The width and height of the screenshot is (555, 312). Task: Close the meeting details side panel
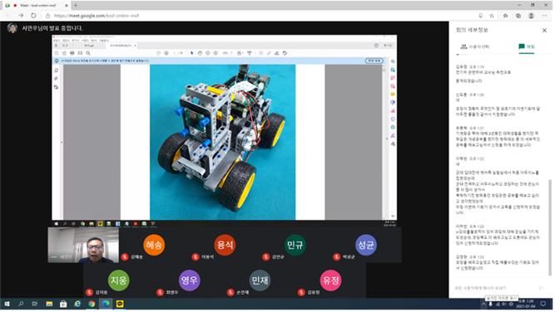coord(544,31)
